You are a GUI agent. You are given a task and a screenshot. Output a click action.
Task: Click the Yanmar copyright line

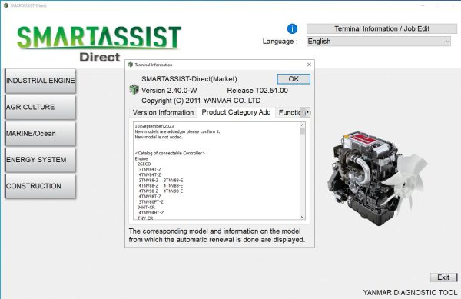pos(201,101)
